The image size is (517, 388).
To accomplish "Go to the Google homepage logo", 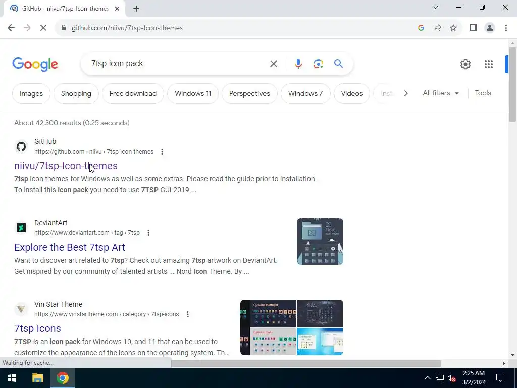I will 35,64.
